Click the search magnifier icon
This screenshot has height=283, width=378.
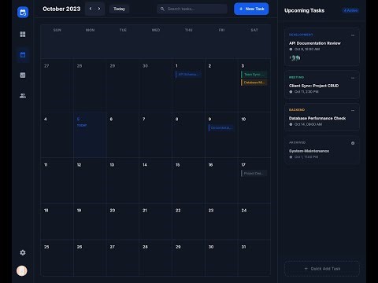(x=162, y=9)
